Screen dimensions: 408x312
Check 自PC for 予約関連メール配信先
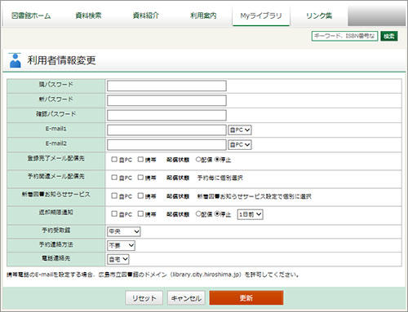tap(114, 178)
